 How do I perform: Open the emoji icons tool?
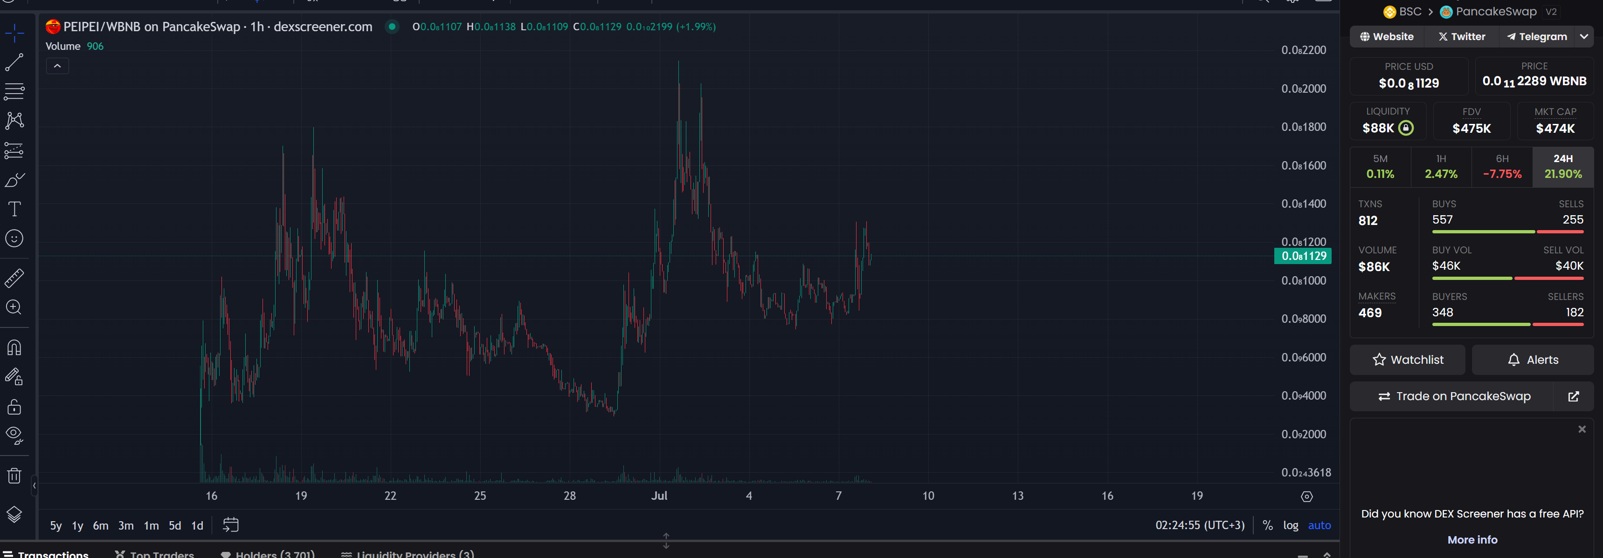pos(14,238)
